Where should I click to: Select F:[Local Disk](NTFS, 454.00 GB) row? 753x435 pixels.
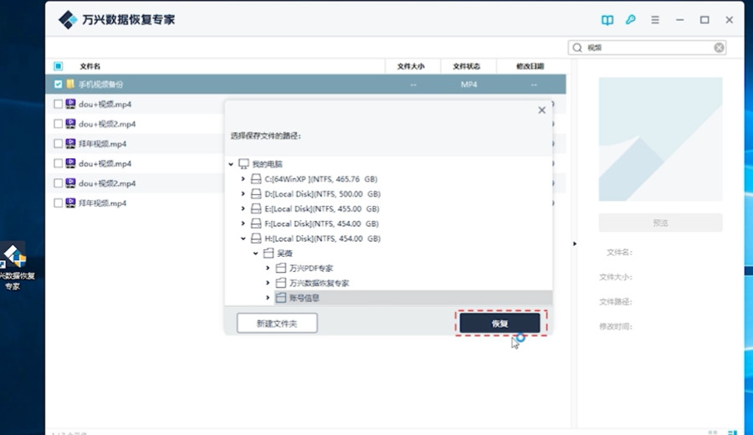point(322,223)
